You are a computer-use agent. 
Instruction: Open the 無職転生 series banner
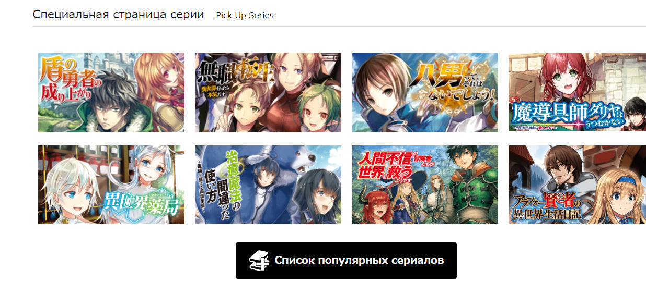[268, 93]
